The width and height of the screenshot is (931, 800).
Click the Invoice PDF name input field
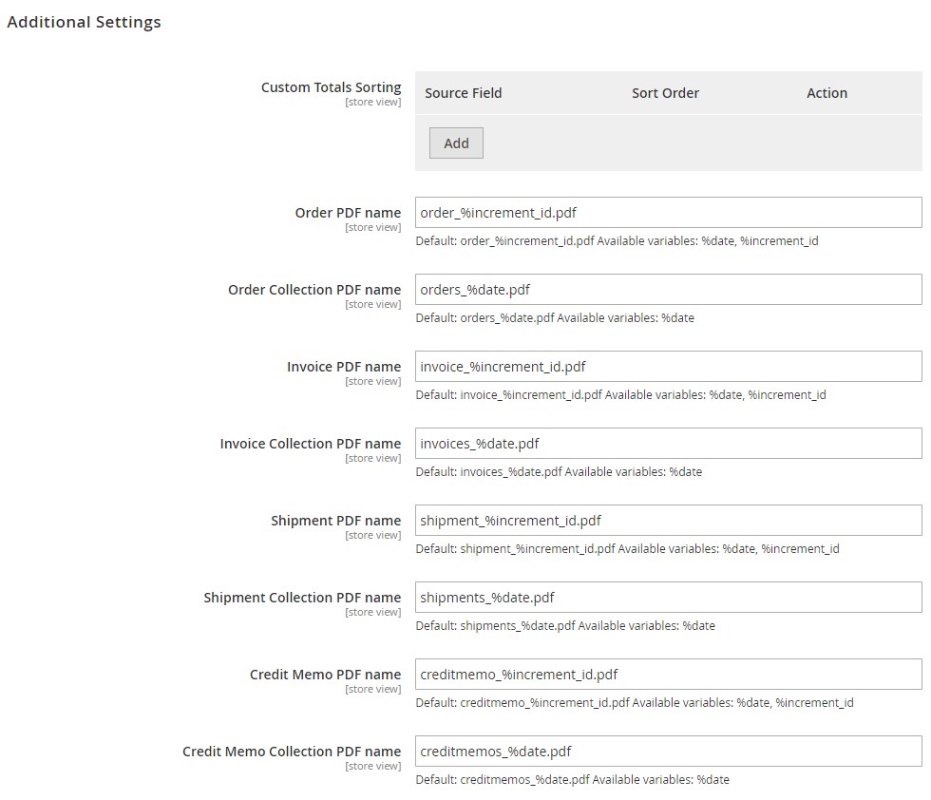click(x=668, y=367)
